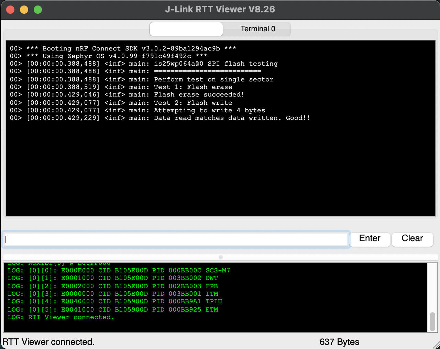Maximize the window with the green button
This screenshot has height=349, width=440.
pyautogui.click(x=38, y=10)
